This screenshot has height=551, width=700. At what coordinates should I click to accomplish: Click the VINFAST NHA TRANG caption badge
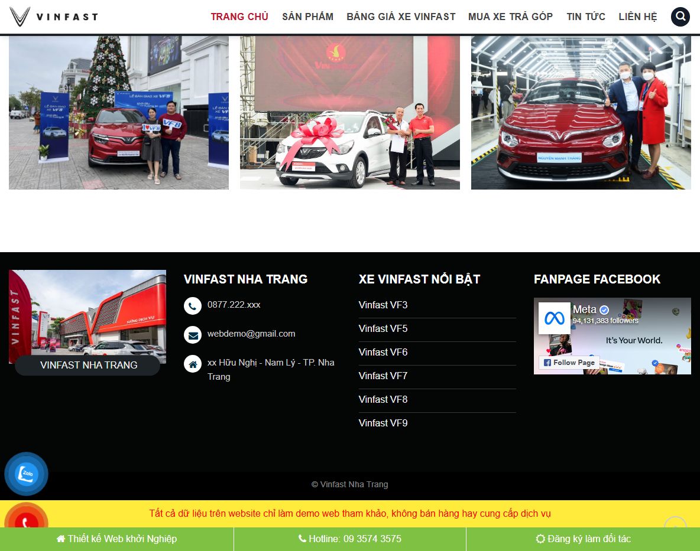[87, 365]
